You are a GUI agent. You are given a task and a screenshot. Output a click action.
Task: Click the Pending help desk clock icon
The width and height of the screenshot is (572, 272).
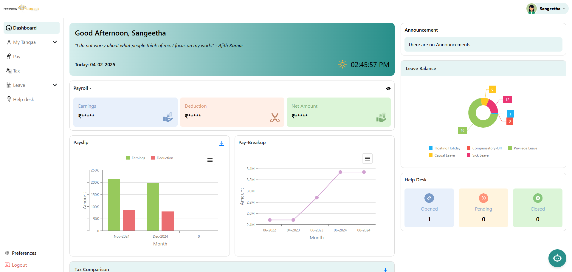click(483, 198)
